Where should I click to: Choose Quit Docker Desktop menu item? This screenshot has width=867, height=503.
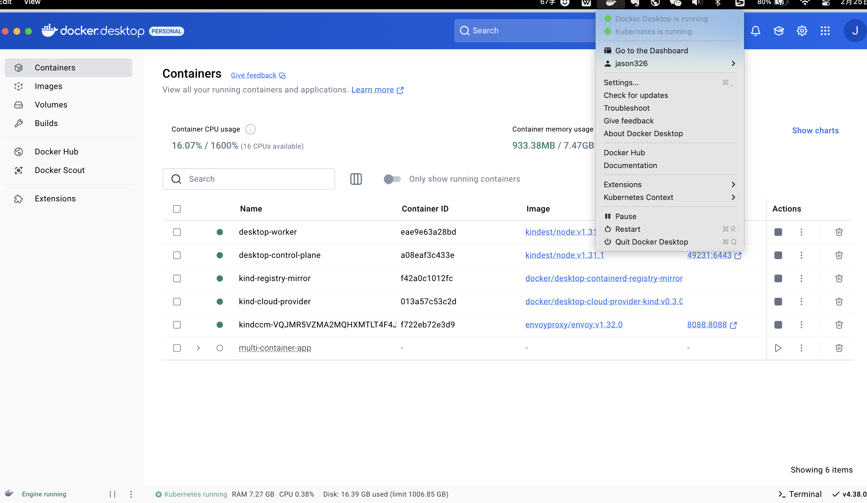tap(651, 242)
